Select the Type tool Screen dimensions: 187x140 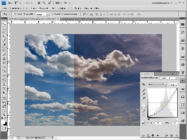[x=4, y=88]
